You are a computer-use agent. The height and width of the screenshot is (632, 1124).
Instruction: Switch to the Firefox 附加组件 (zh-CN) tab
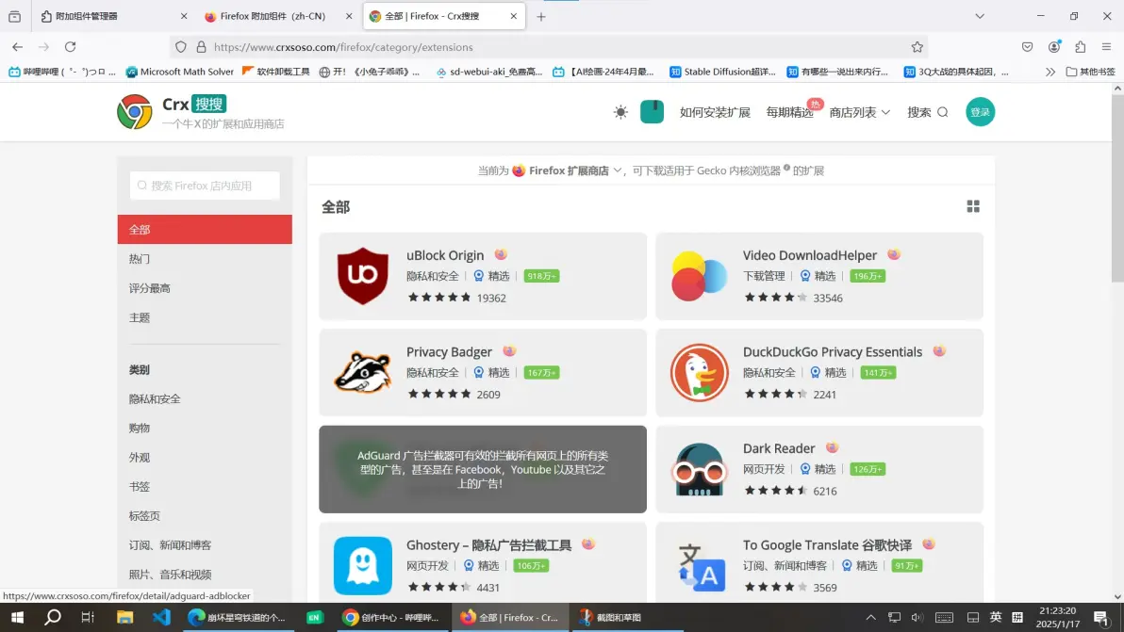click(x=278, y=16)
